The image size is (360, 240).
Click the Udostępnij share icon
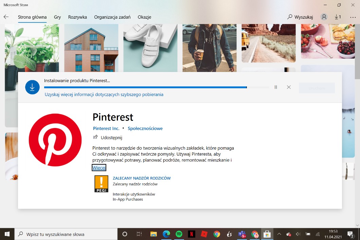point(95,137)
